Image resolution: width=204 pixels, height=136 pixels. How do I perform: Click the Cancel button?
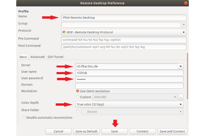[58, 131]
